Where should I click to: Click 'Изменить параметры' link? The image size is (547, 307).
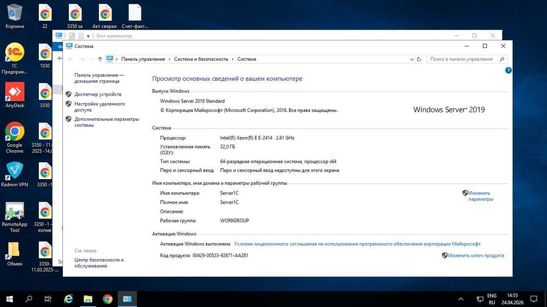(x=481, y=196)
